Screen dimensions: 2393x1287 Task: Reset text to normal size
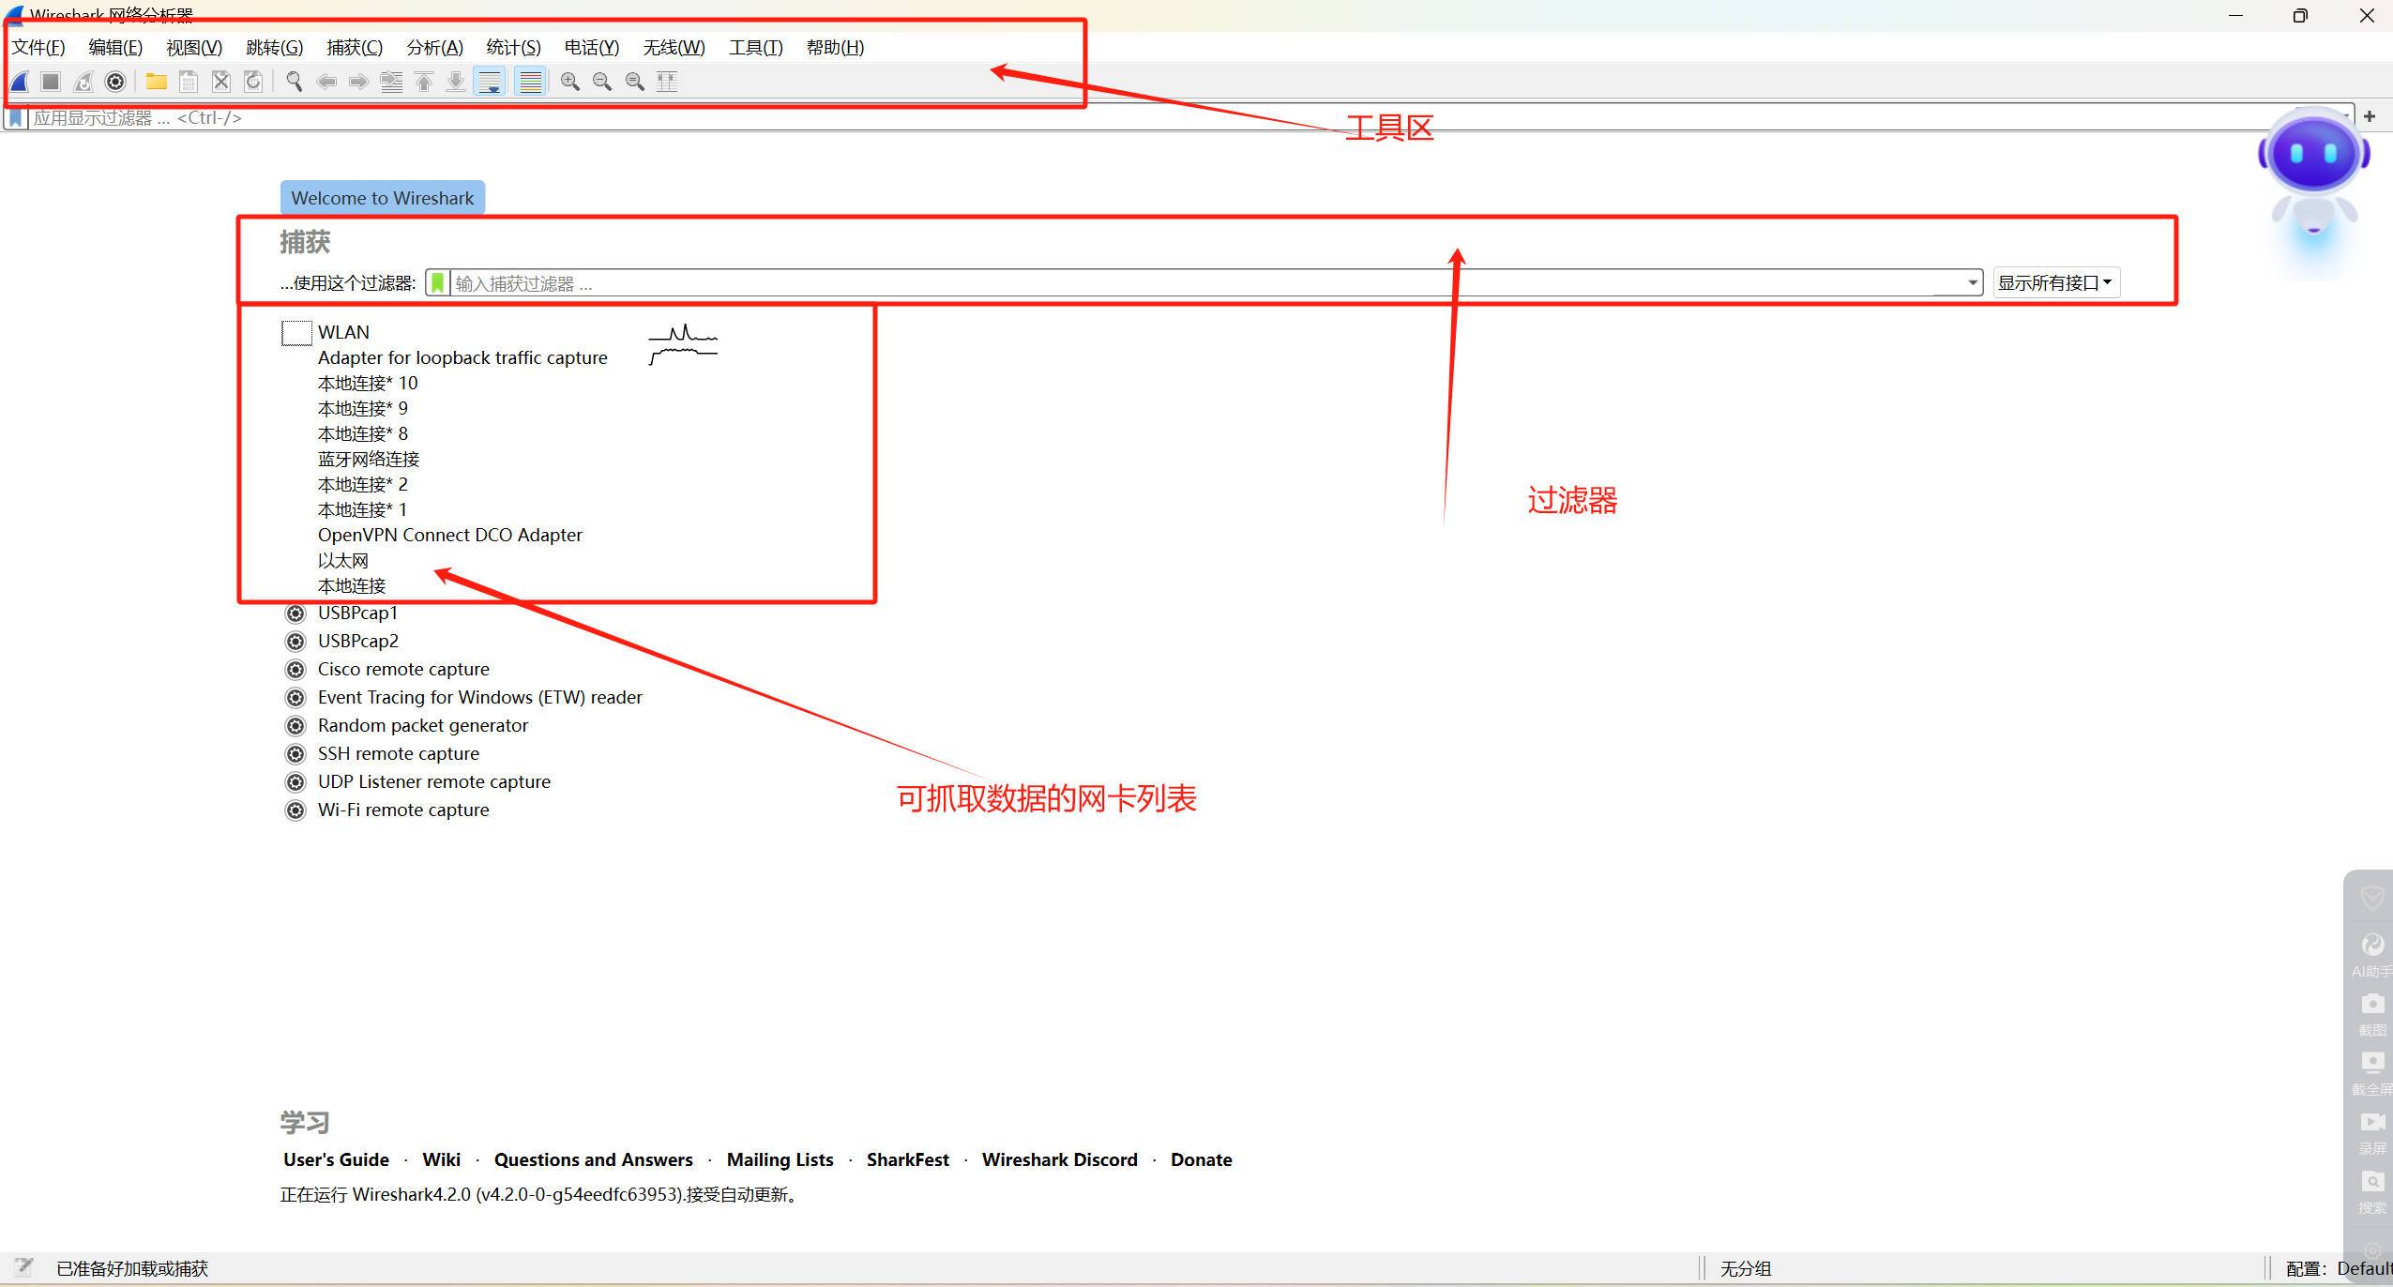(x=635, y=82)
